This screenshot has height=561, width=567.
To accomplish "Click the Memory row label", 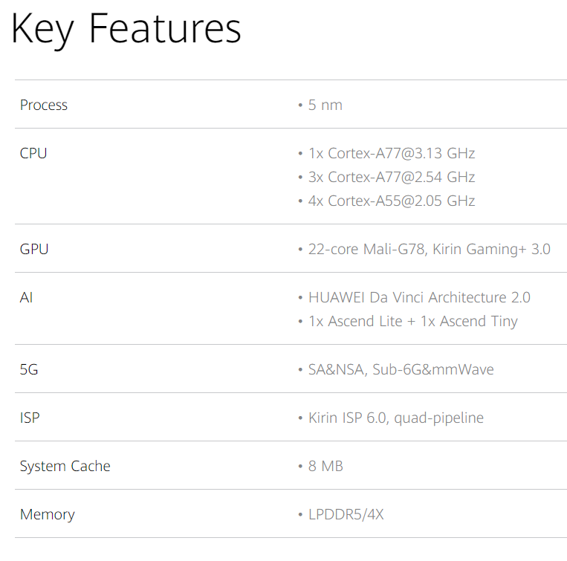I will tap(48, 514).
